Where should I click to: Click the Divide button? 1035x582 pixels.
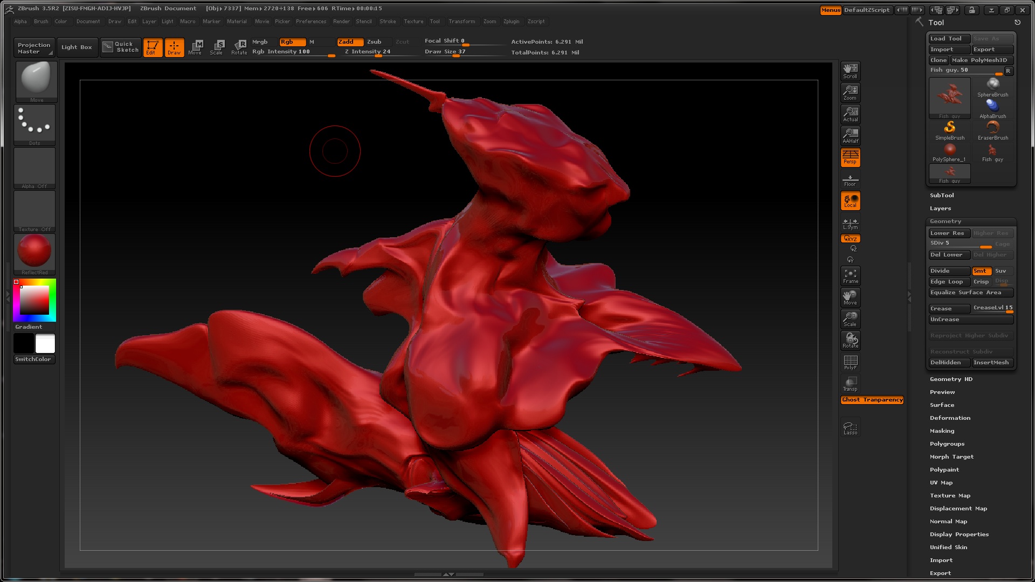[x=948, y=271]
